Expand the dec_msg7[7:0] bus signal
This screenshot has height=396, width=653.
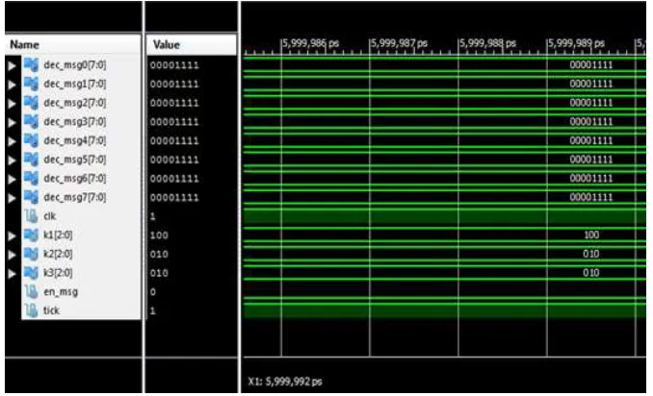point(12,198)
